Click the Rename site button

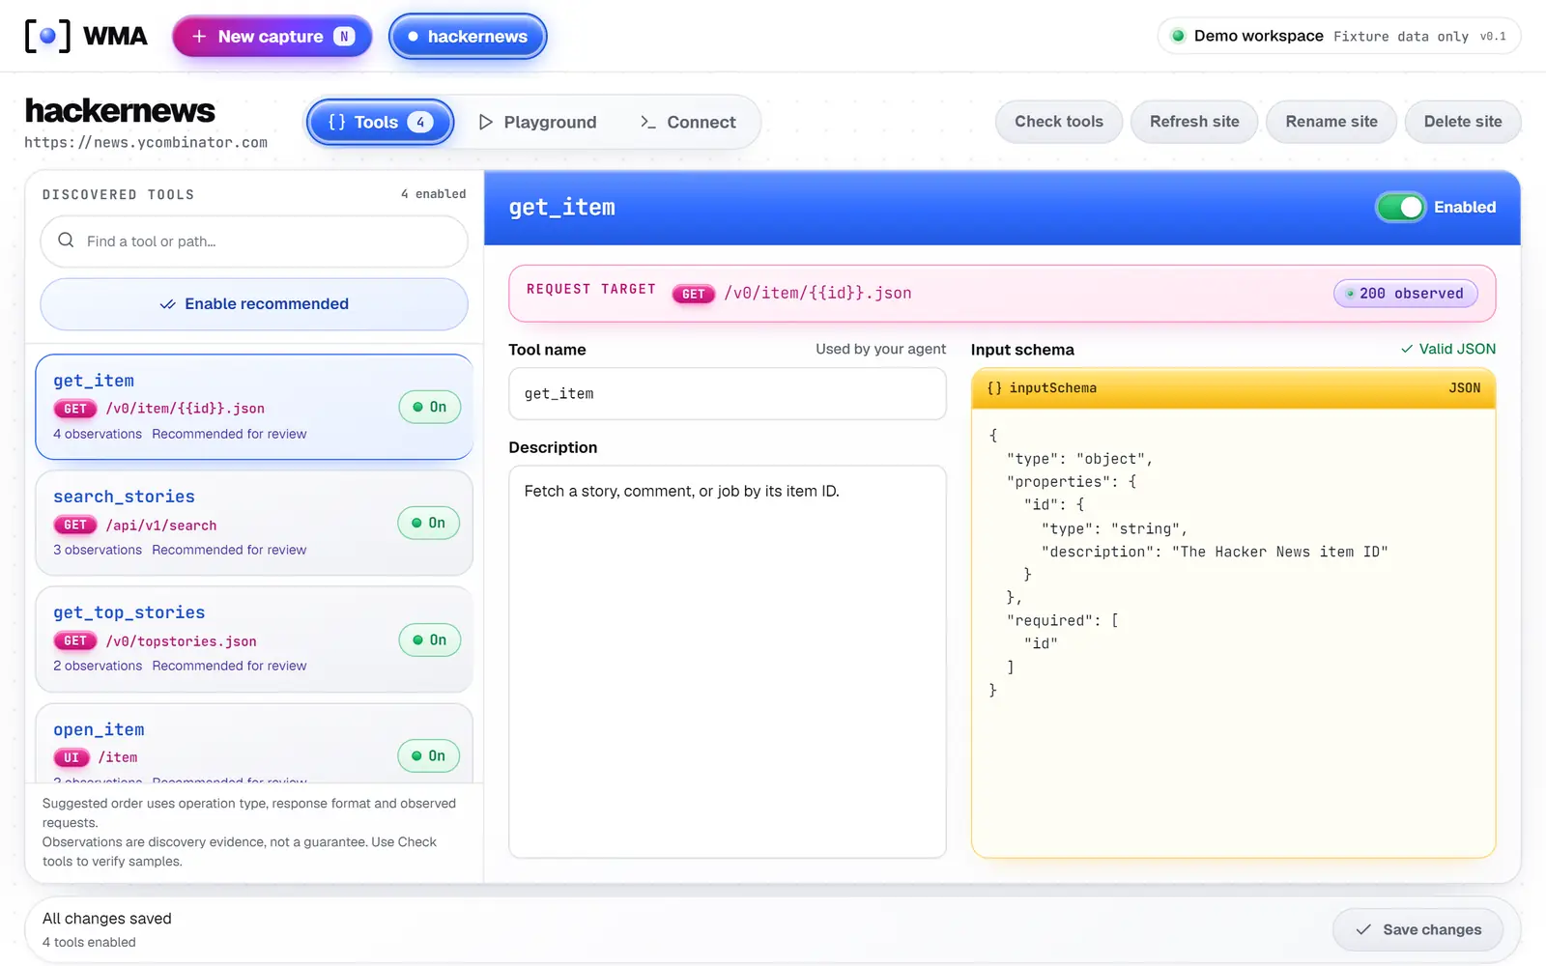[x=1331, y=122]
